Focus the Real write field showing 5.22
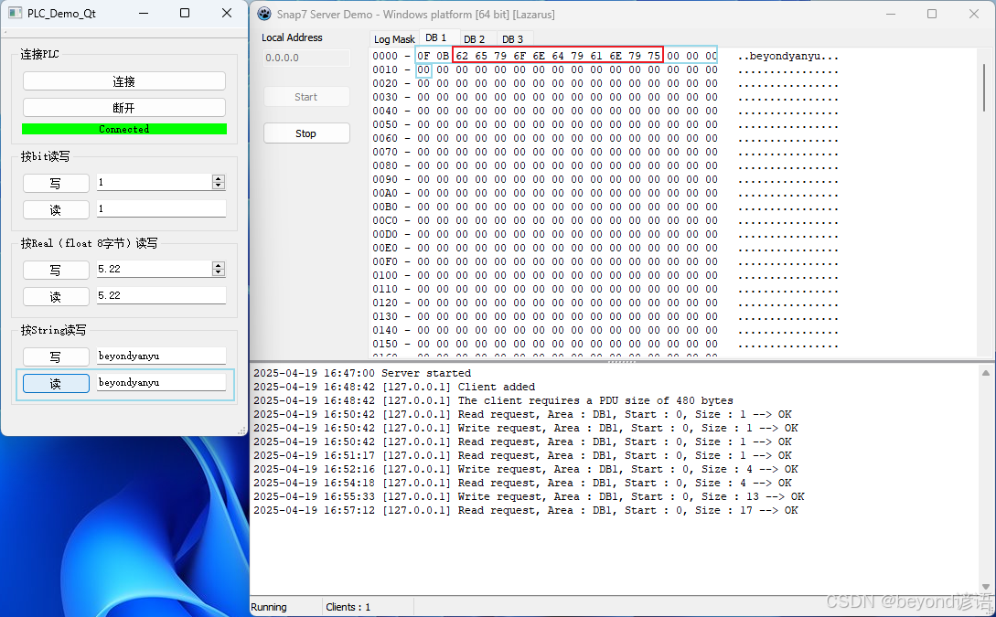 [x=155, y=269]
